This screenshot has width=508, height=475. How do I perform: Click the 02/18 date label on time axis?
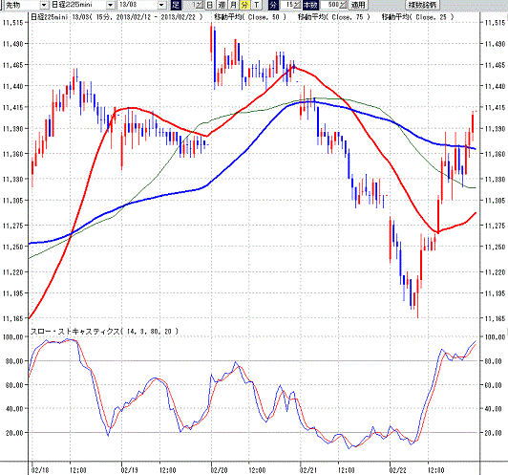40,470
